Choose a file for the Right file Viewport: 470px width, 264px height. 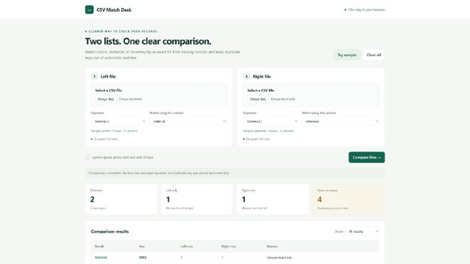pos(258,99)
